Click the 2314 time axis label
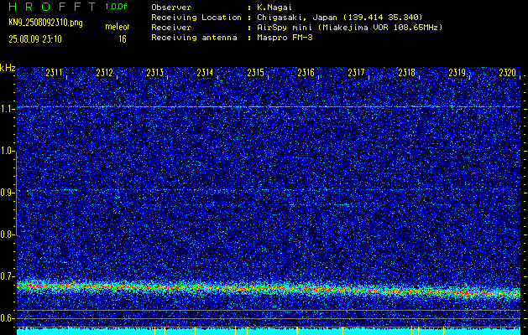This screenshot has height=335, width=528. pos(205,73)
